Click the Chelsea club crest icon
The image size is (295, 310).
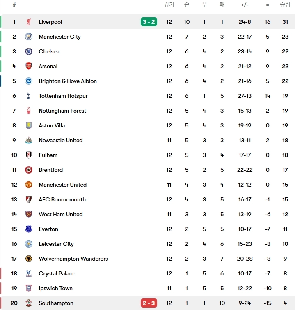pyautogui.click(x=29, y=51)
